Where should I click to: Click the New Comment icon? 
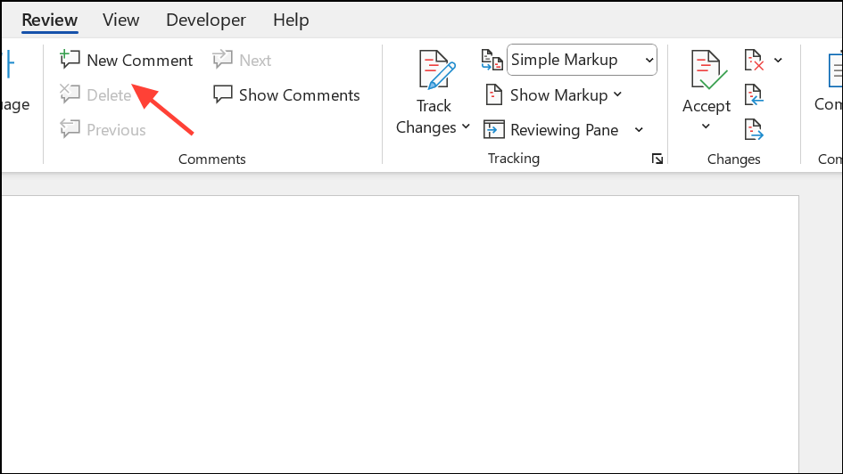click(x=70, y=60)
